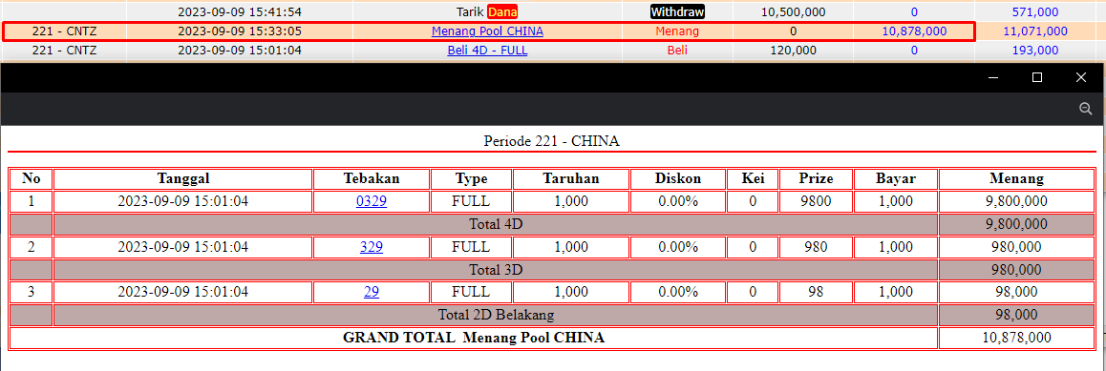Click the Diskon column header
This screenshot has height=371, width=1106.
coord(678,178)
